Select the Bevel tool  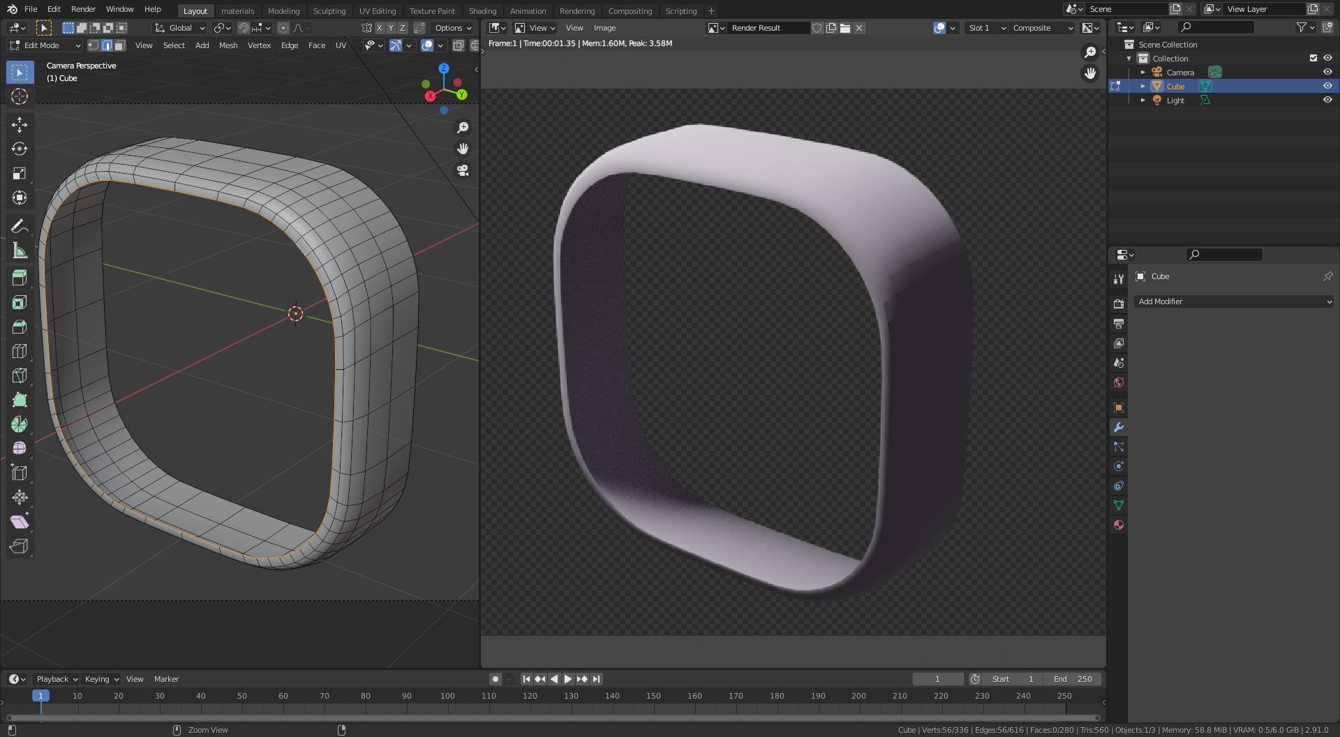(20, 327)
